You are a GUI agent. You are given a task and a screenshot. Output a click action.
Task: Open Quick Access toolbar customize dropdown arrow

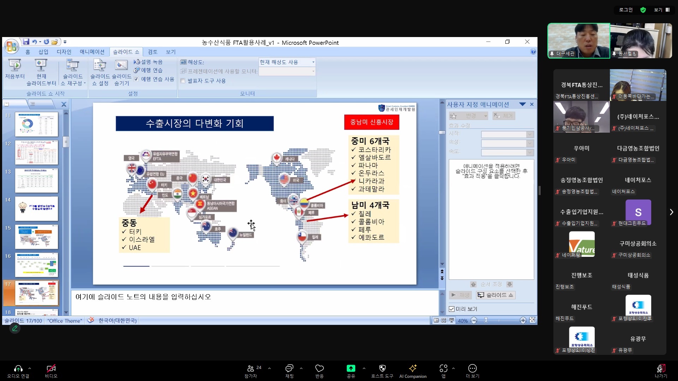[65, 42]
